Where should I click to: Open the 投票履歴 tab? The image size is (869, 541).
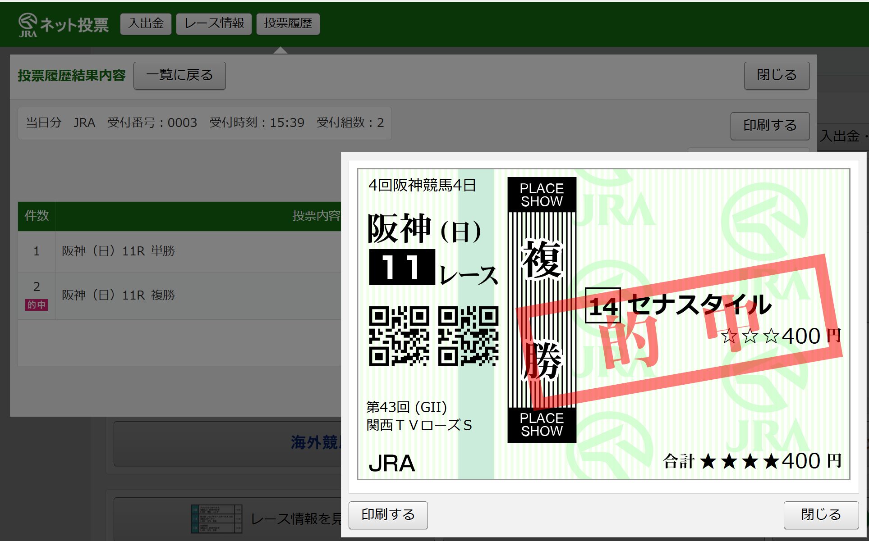[x=288, y=23]
